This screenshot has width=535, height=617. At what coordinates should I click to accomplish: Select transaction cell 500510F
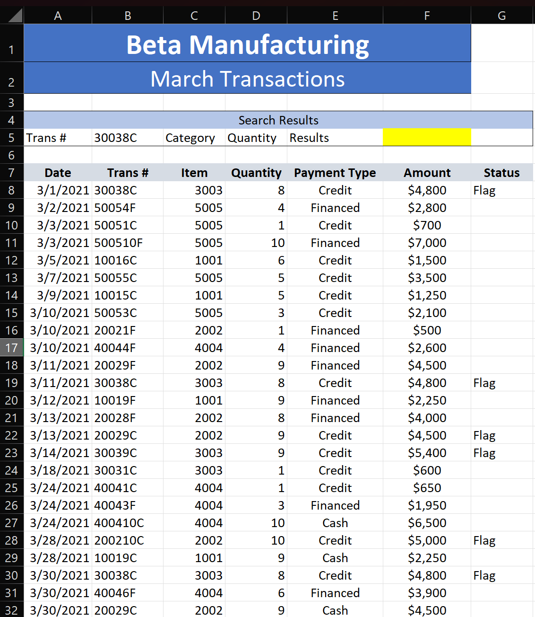coord(128,243)
